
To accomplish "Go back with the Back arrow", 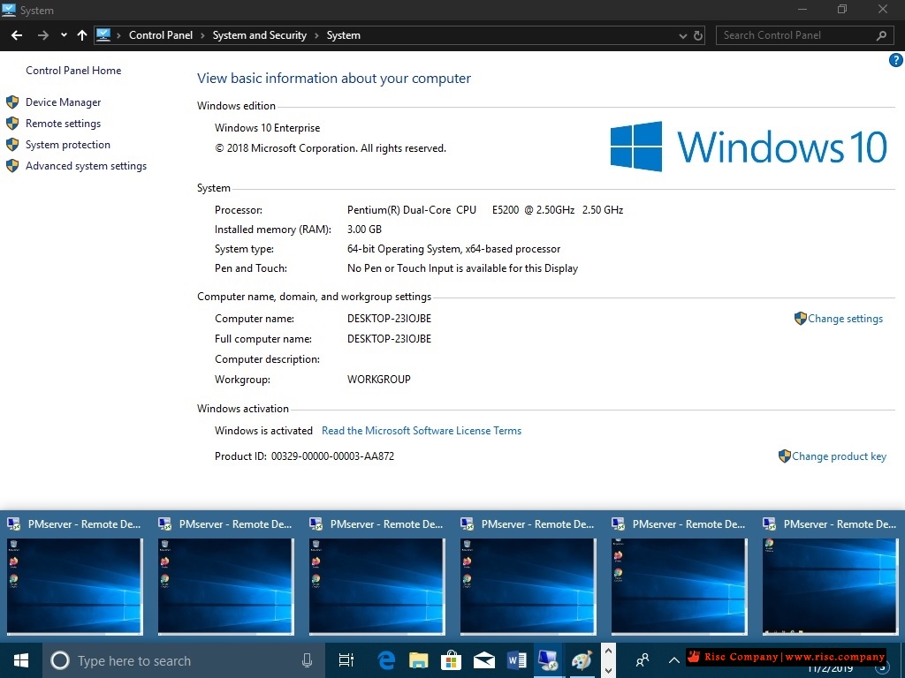I will click(17, 35).
